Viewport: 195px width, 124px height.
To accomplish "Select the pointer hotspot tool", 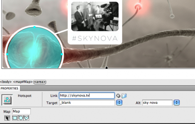I will pos(7,118).
